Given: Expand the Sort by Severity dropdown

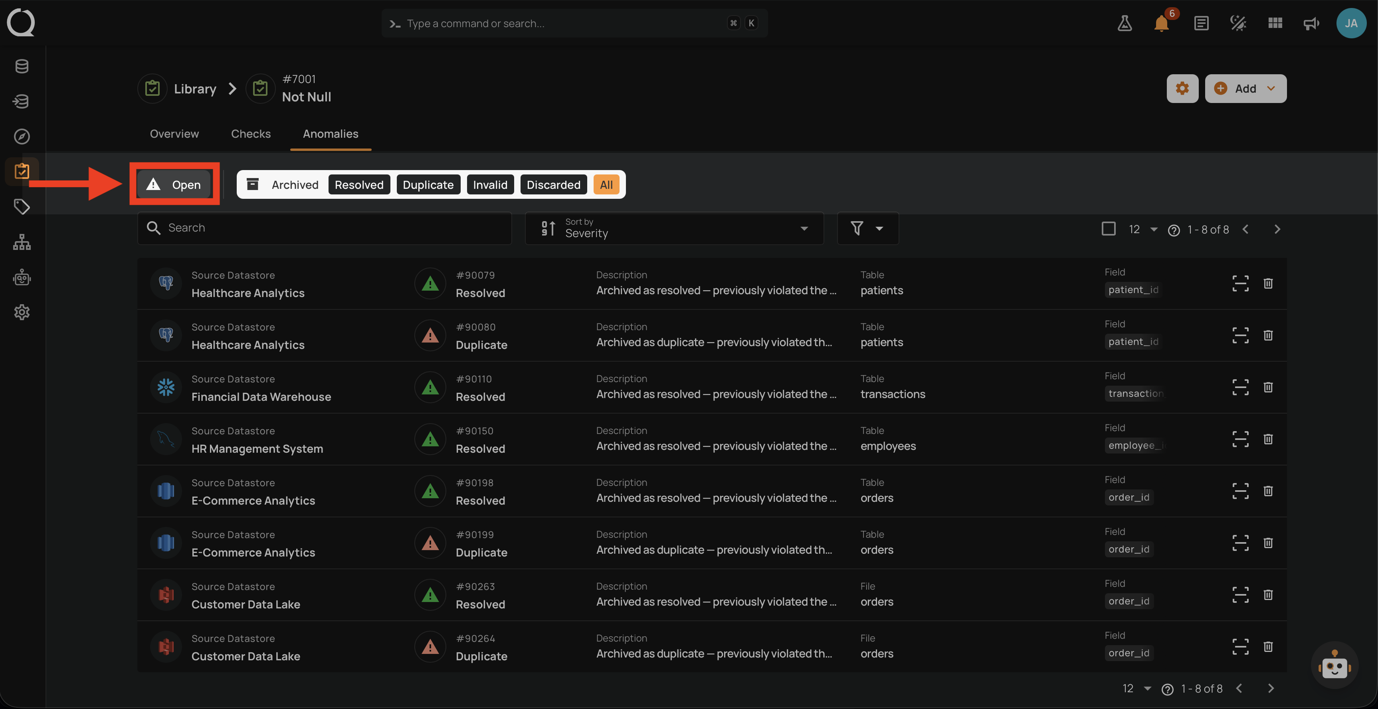Looking at the screenshot, I should tap(674, 228).
